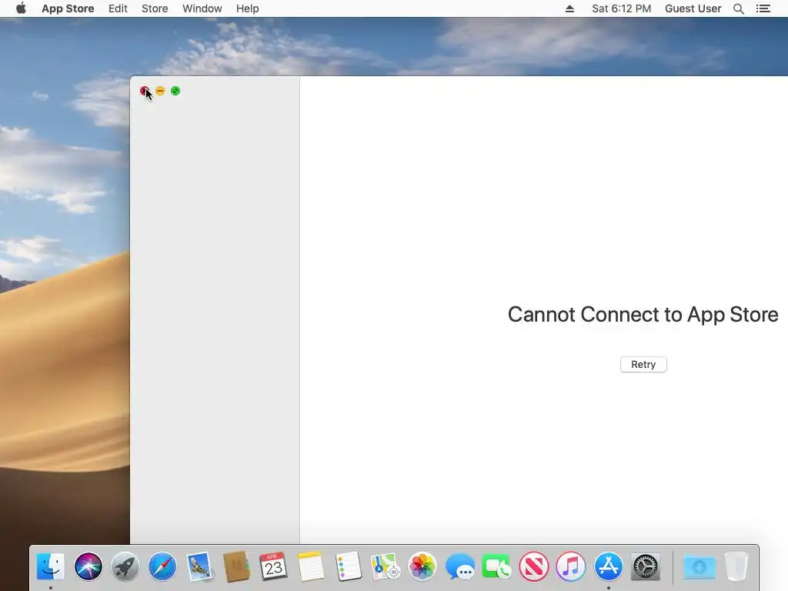Open System Preferences gear icon
This screenshot has width=788, height=591.
(646, 566)
